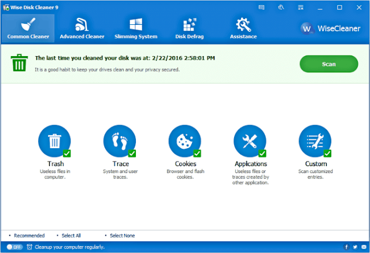Click the restore/history icon in title bar
370x253 pixels.
[x=281, y=8]
